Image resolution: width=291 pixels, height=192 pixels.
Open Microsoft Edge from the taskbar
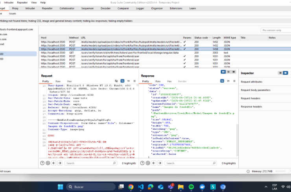(151, 187)
